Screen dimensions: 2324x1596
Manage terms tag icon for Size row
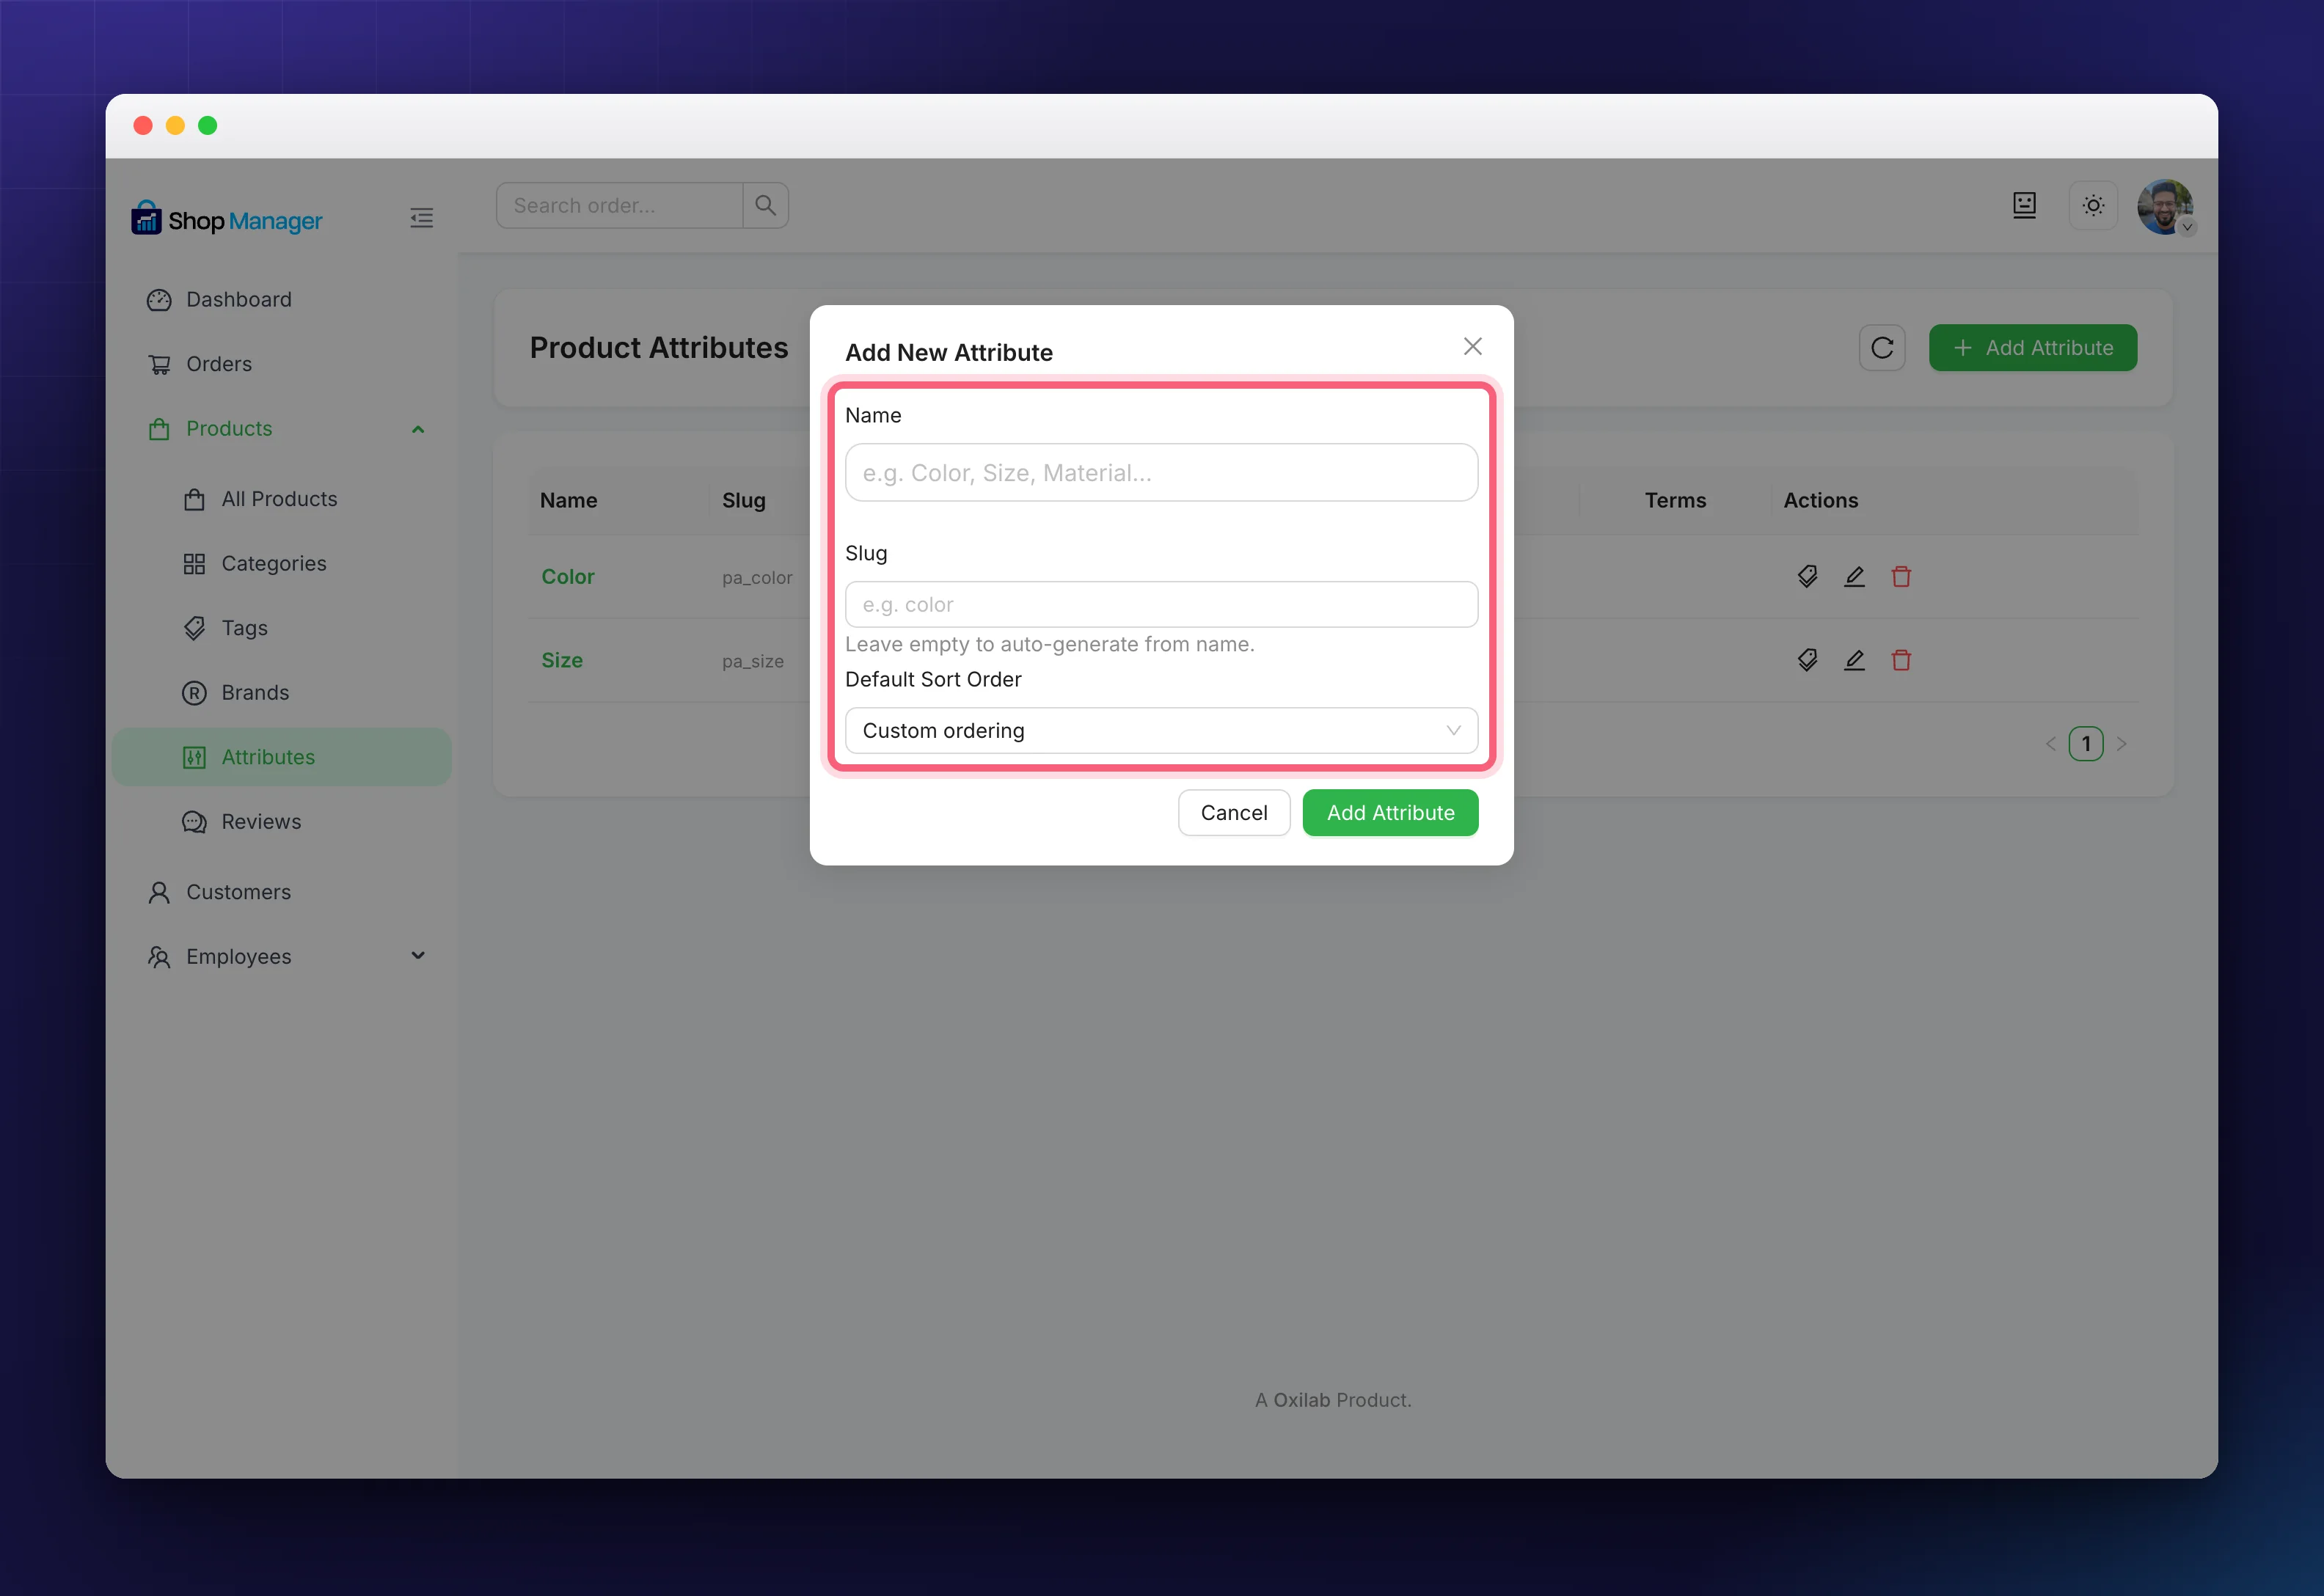pyautogui.click(x=1807, y=660)
